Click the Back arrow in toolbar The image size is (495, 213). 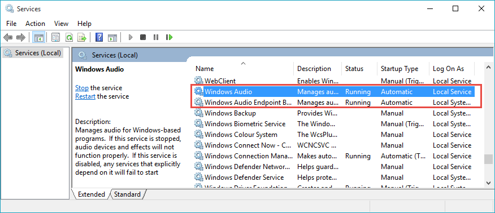tap(8, 37)
